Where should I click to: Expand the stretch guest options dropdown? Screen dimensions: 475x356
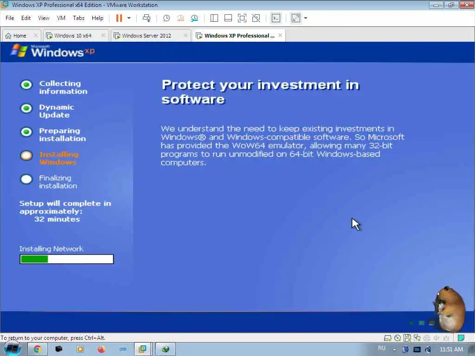click(306, 18)
